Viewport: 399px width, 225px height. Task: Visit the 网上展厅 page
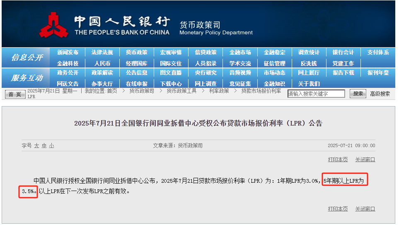coord(309,73)
